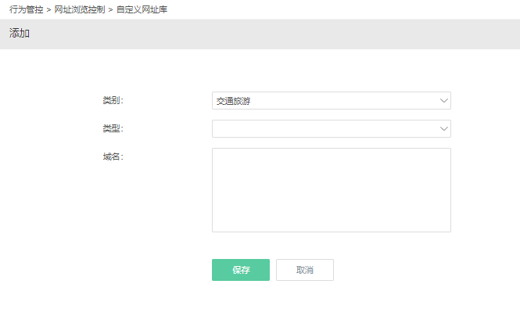Open 网址浏览控制 breadcrumb link
Image resolution: width=520 pixels, height=320 pixels.
click(80, 9)
